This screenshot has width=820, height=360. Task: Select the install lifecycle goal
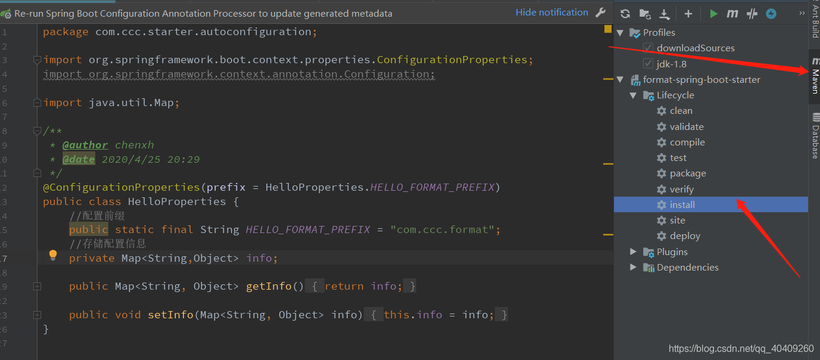coord(711,204)
